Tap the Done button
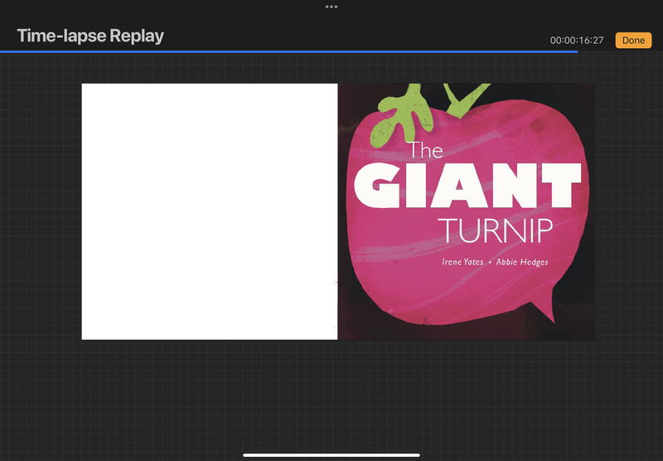This screenshot has width=663, height=461. (x=633, y=40)
